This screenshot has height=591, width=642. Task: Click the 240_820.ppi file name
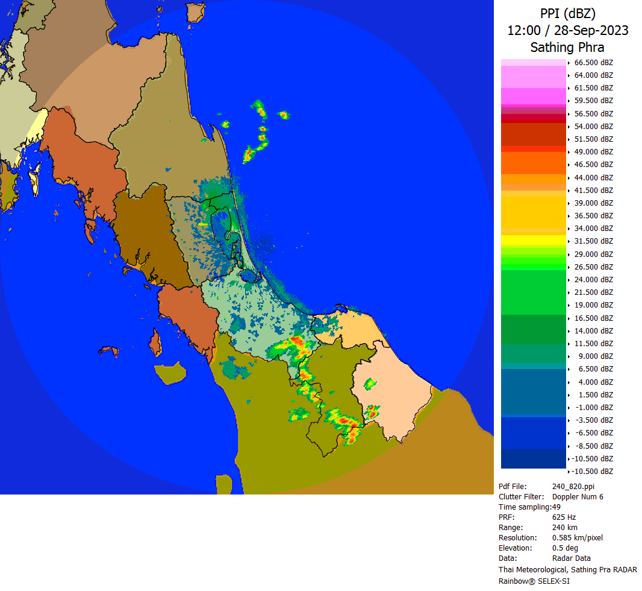coord(573,487)
